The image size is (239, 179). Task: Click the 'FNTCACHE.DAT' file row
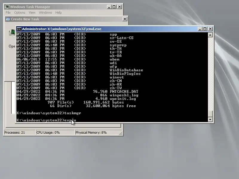pyautogui.click(x=77, y=92)
